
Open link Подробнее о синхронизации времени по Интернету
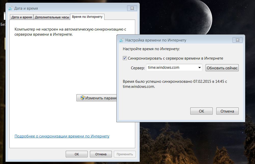pos(62,136)
